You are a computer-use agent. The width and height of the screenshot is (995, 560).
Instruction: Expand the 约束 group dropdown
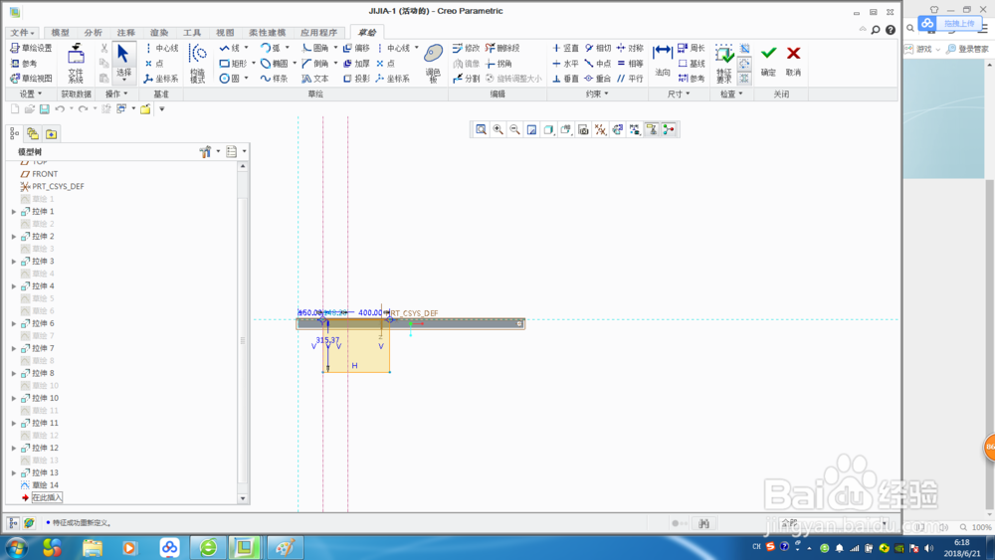tap(597, 93)
